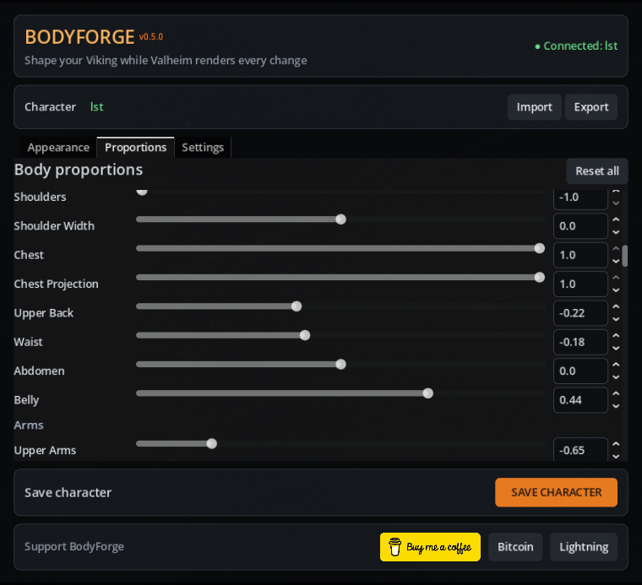
Task: Click the Chest Projection value field
Action: tap(580, 284)
